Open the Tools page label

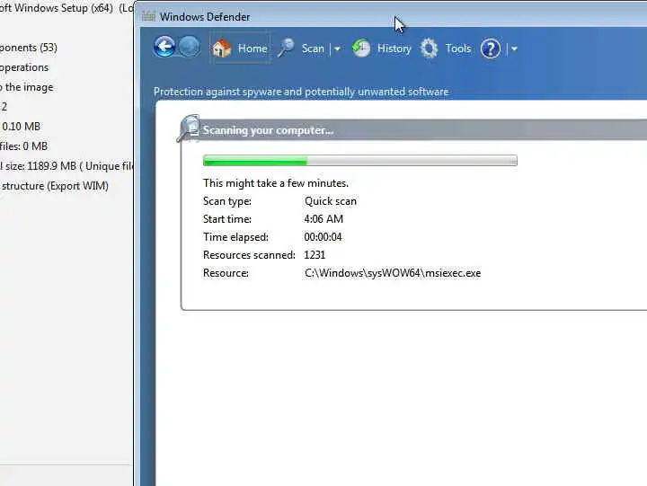[458, 49]
